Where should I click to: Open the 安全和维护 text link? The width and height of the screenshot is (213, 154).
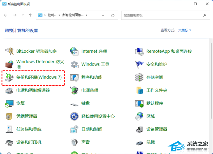coord(157,64)
